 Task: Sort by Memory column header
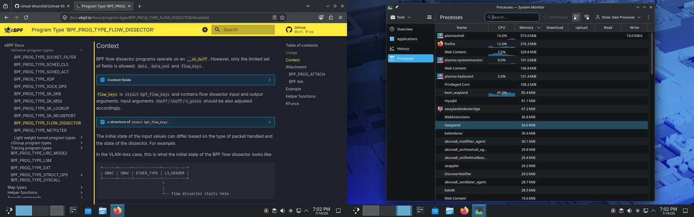(x=528, y=27)
